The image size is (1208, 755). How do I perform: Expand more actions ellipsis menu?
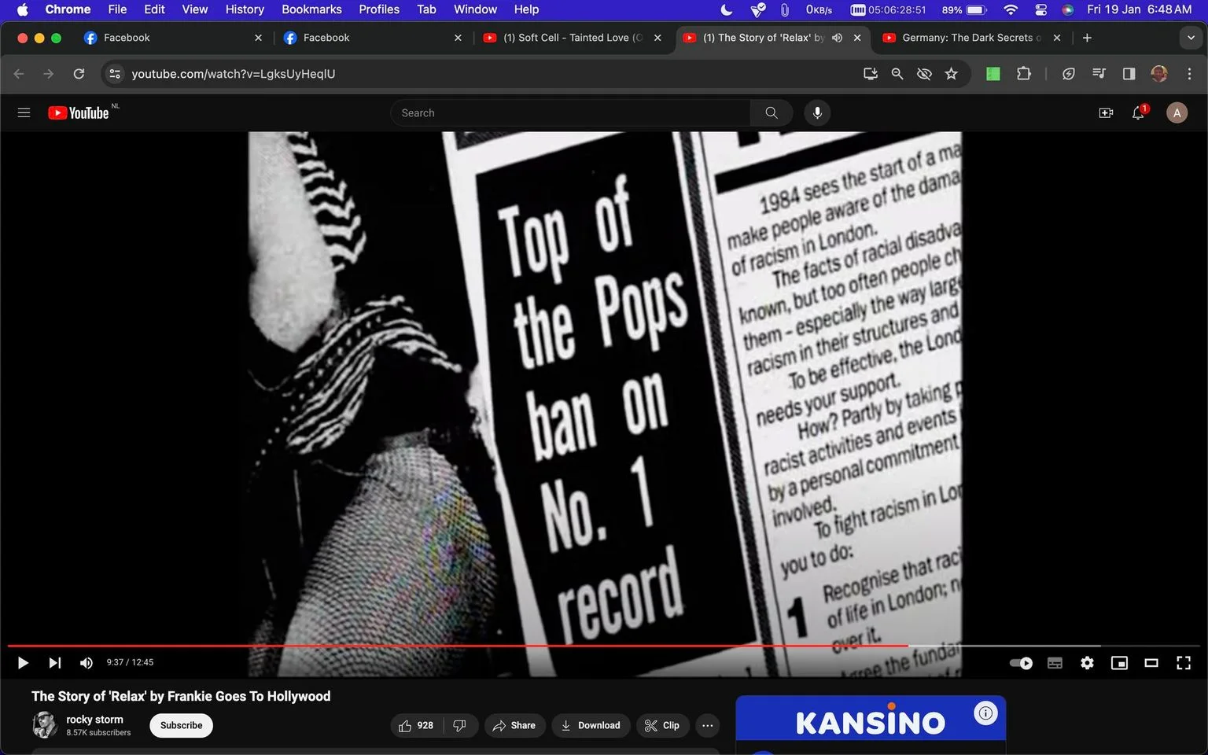pyautogui.click(x=708, y=725)
